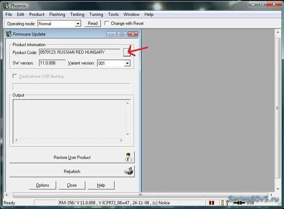Click the main horizontal scrollbar thumb
This screenshot has width=284, height=209.
(140, 195)
